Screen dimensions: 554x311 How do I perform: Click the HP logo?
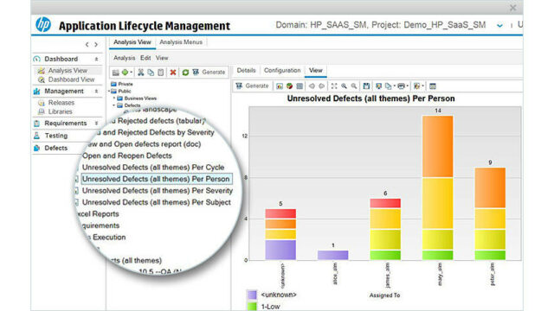coord(43,25)
